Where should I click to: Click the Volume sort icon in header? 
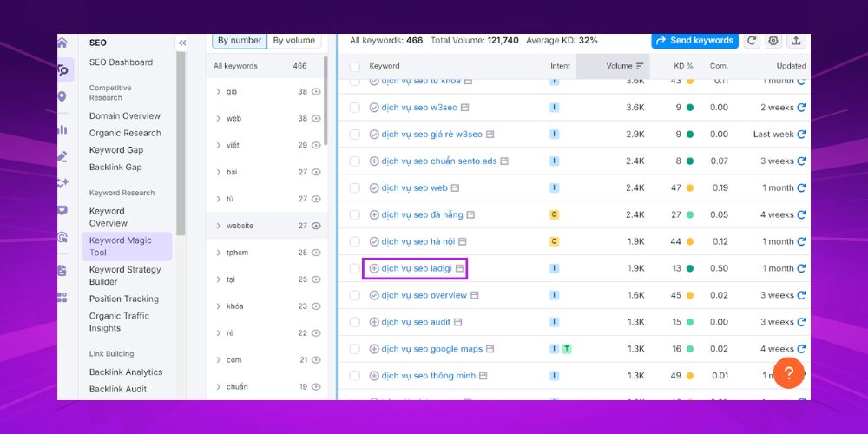click(x=640, y=66)
